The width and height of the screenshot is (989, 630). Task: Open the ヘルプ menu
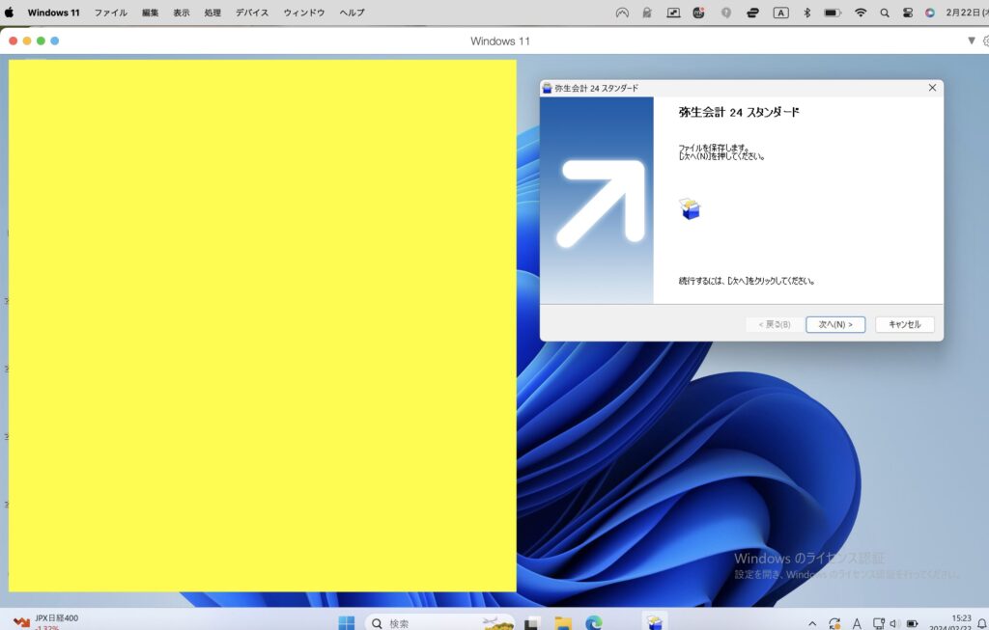coord(352,12)
